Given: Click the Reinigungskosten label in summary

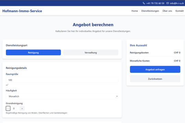Looking at the screenshot, I should pos(139,53).
